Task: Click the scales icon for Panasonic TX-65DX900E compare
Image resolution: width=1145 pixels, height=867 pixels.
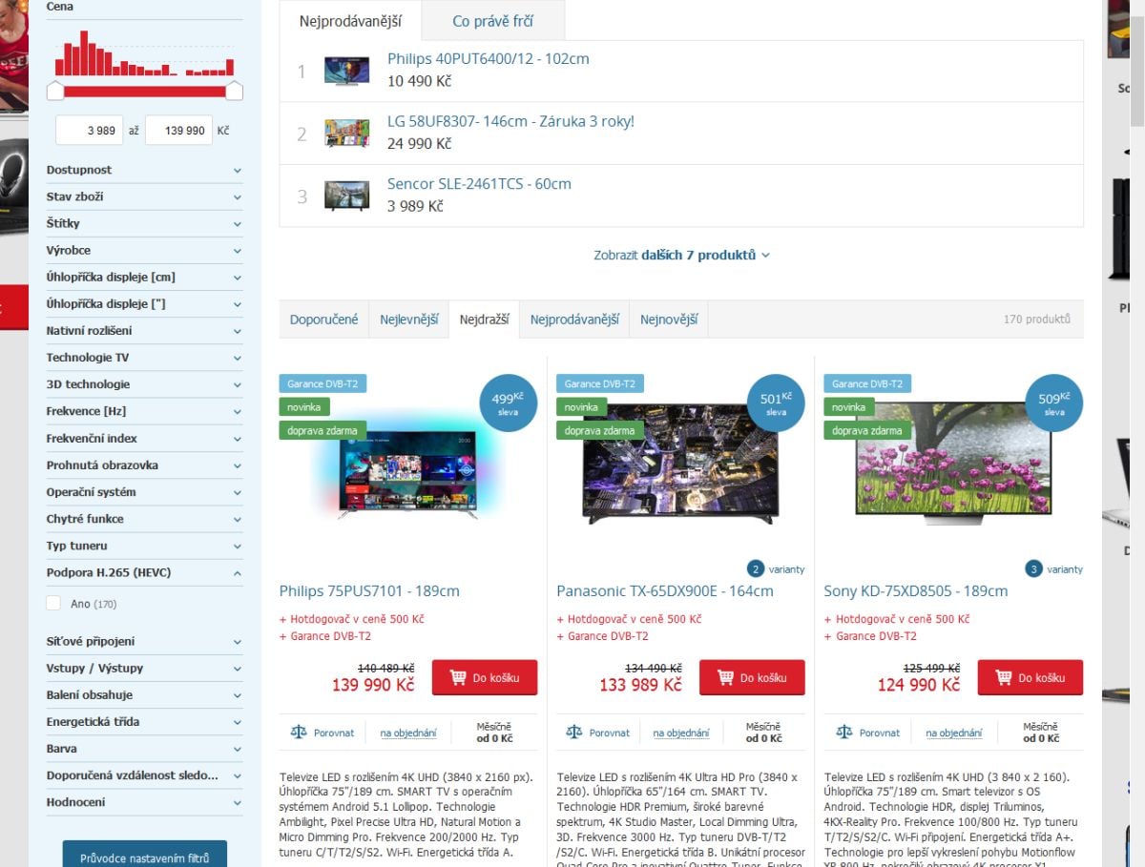Action: point(573,733)
